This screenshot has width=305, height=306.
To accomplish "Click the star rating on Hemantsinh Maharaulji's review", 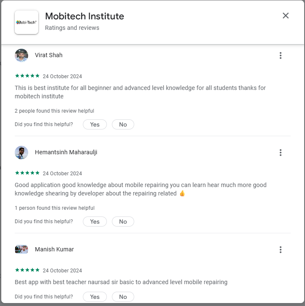I will click(x=27, y=173).
